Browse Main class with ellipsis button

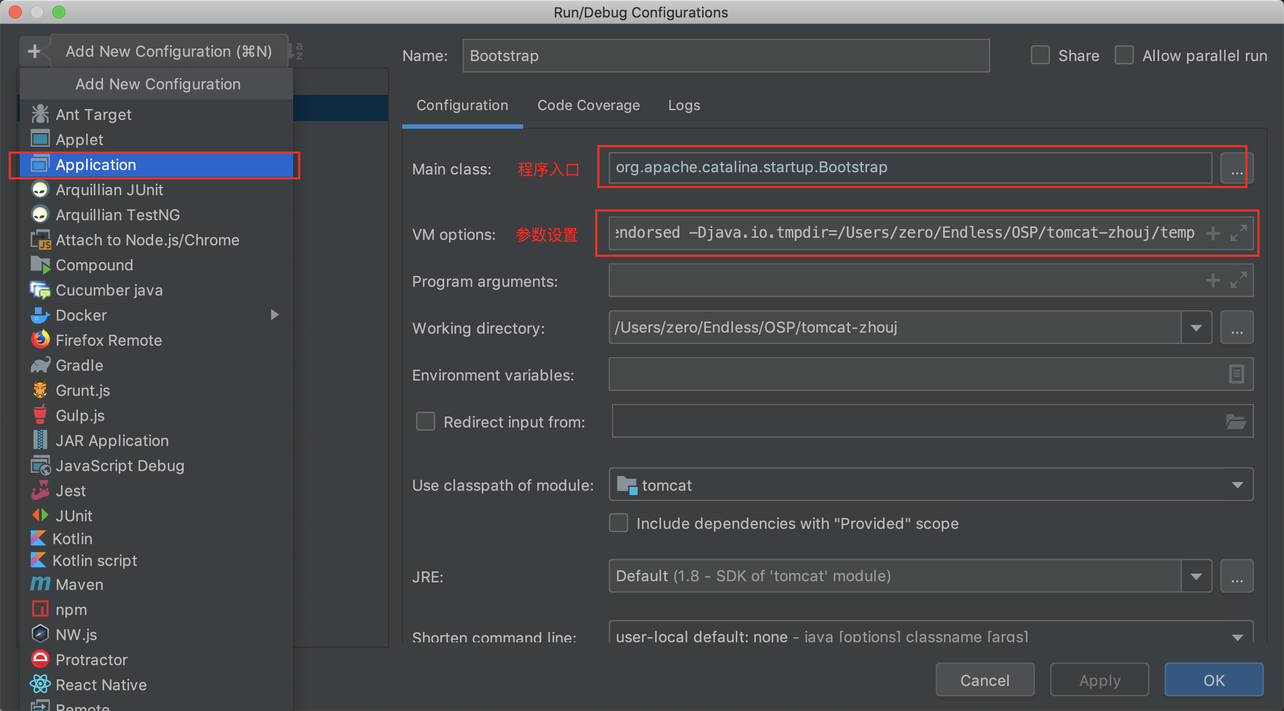tap(1237, 169)
